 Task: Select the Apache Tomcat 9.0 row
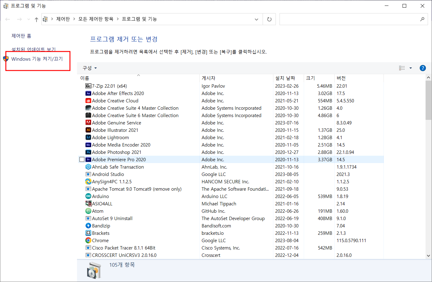pyautogui.click(x=231, y=189)
